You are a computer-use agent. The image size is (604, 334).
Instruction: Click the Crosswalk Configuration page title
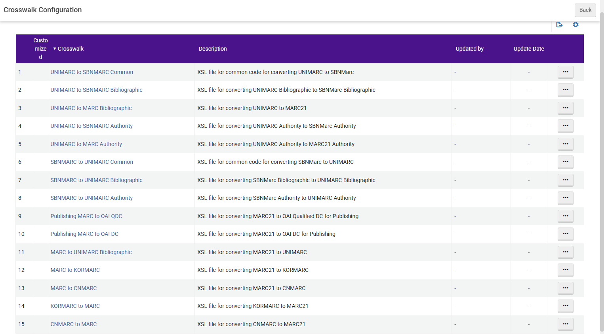43,10
